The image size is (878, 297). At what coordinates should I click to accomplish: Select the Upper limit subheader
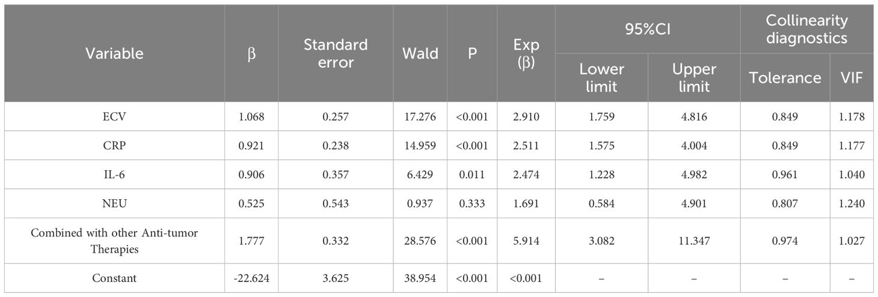pos(693,77)
